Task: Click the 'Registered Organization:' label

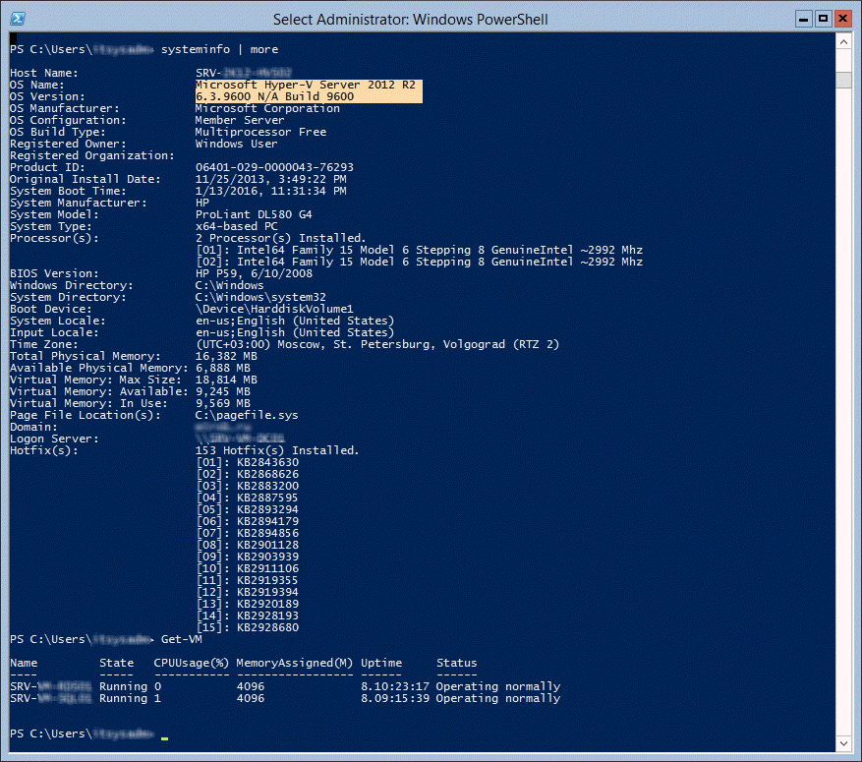Action: click(91, 155)
